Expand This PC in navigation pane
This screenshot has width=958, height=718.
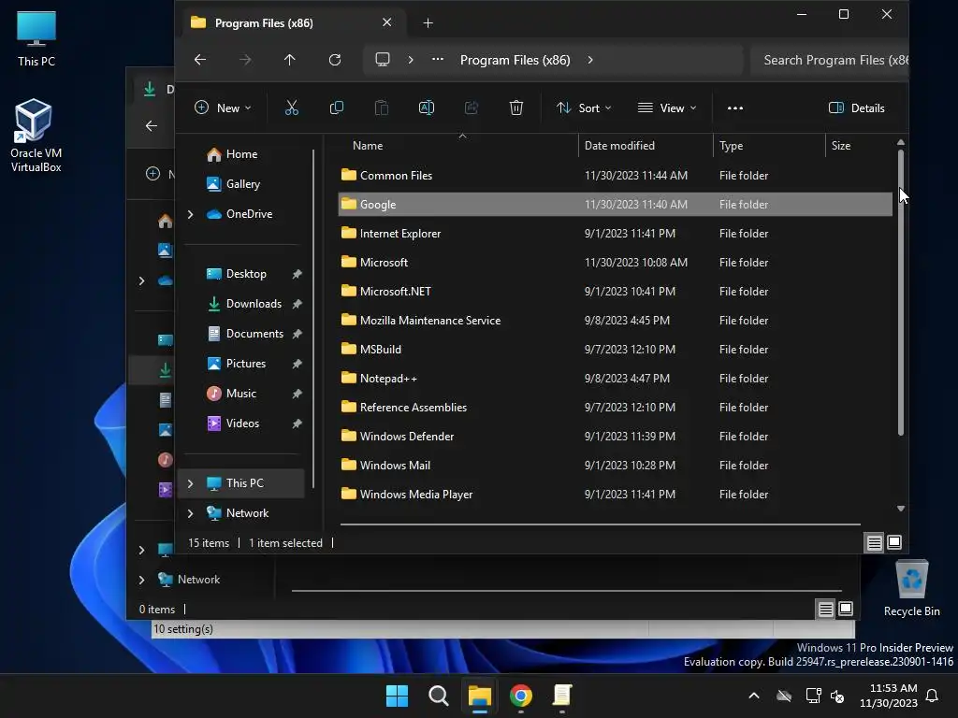(191, 483)
